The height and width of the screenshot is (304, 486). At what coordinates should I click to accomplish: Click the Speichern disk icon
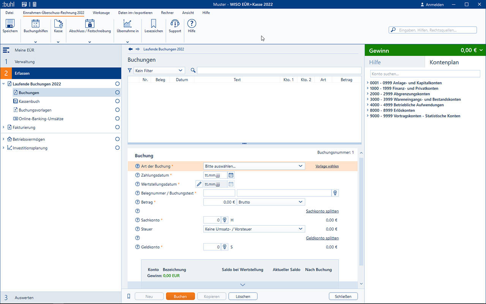(x=10, y=24)
